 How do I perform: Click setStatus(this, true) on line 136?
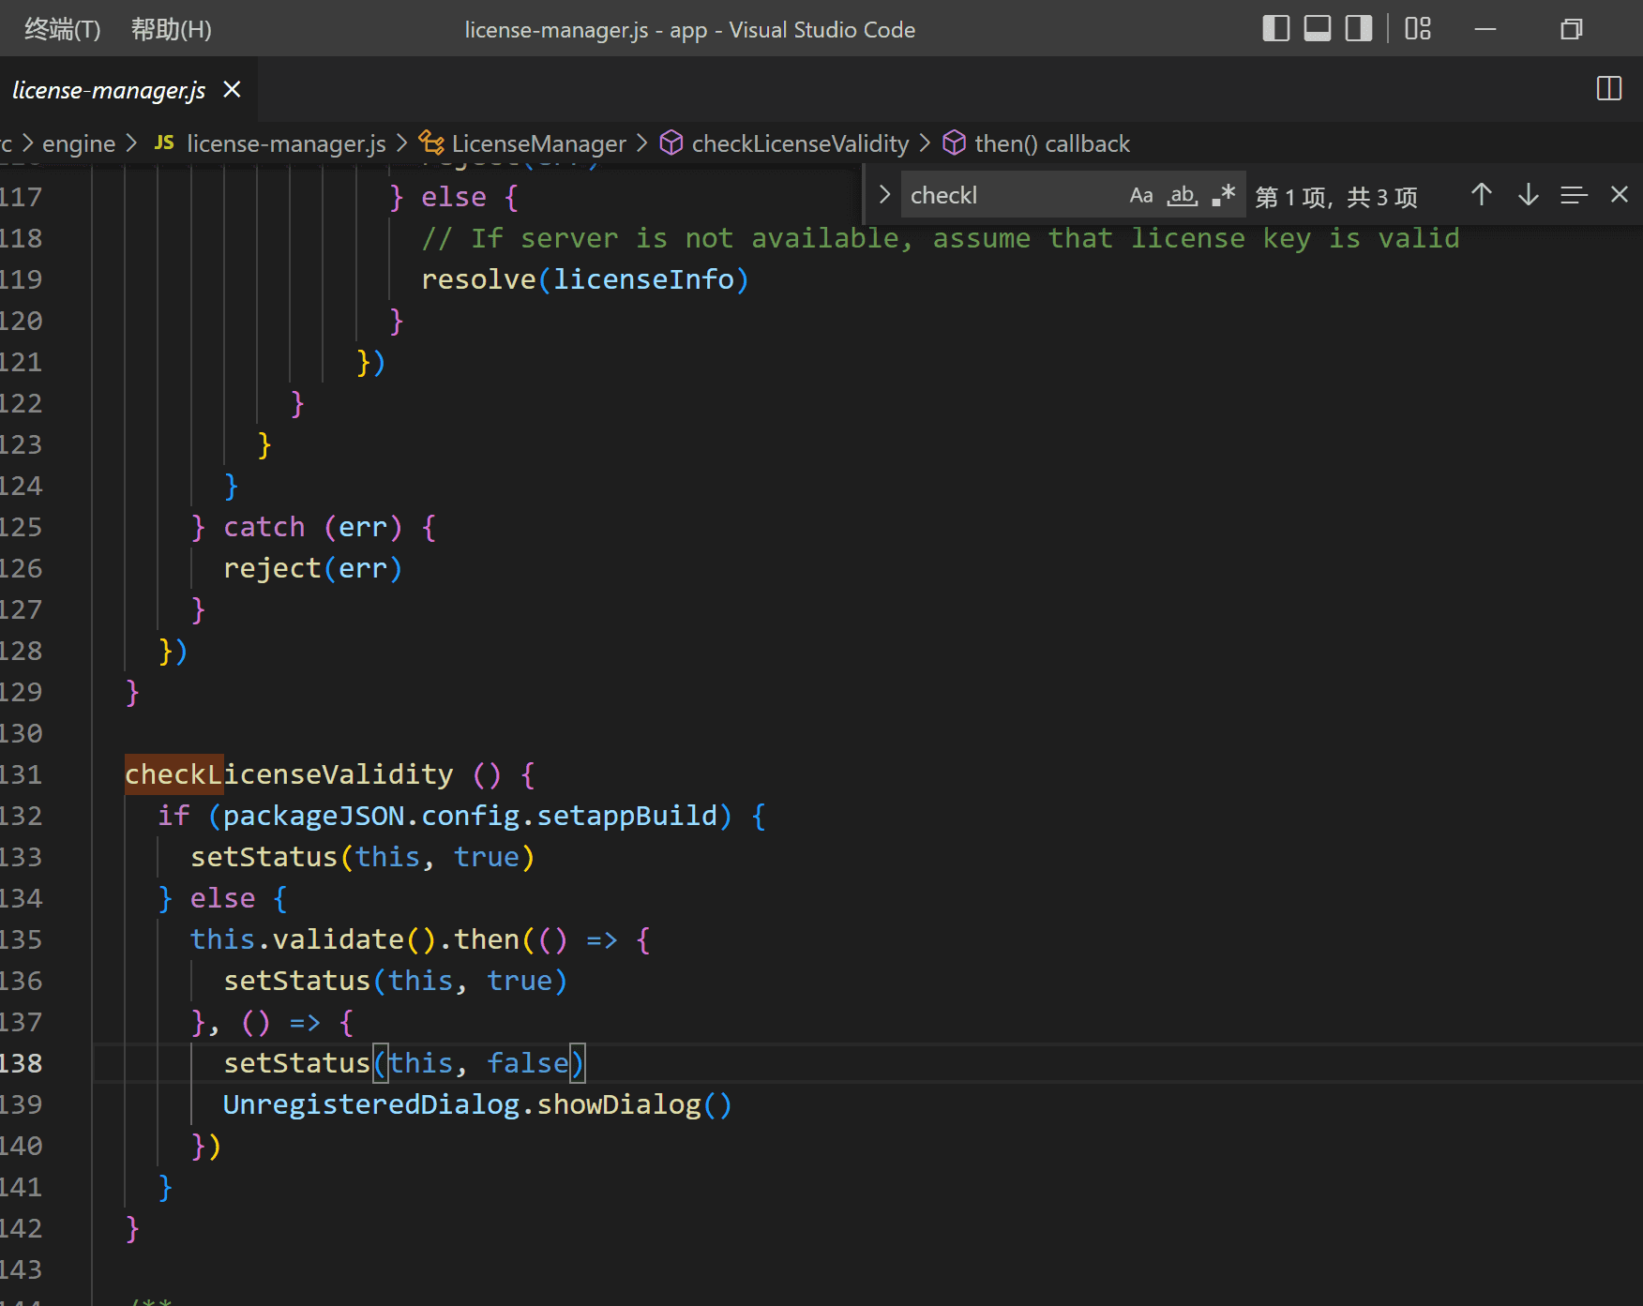tap(396, 981)
